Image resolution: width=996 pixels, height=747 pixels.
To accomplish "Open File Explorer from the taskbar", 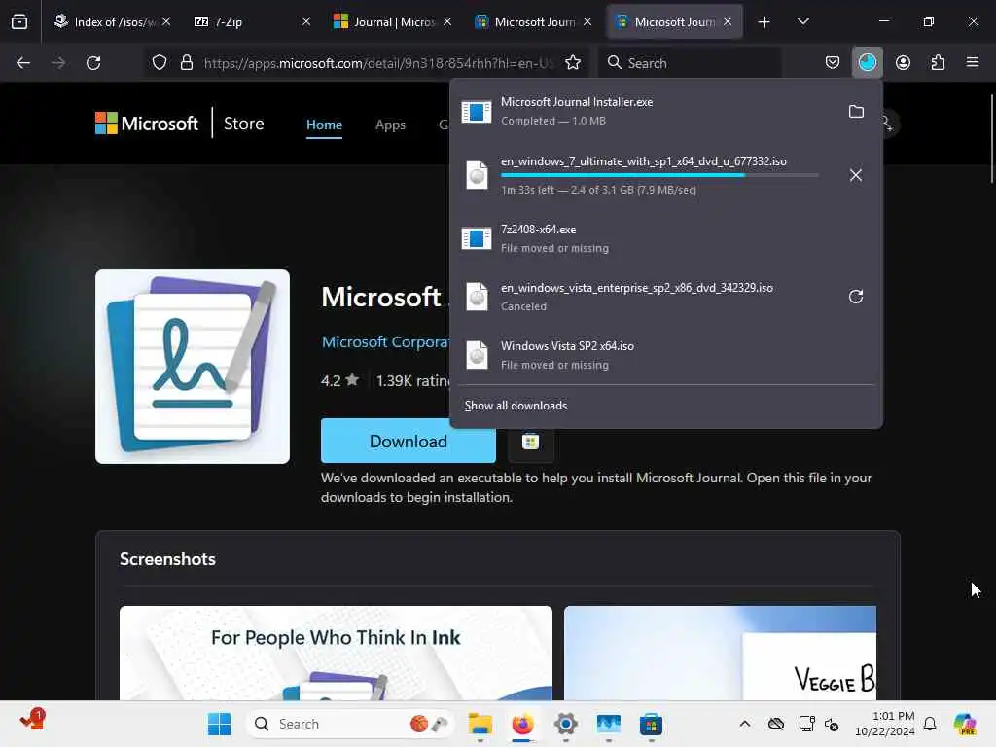I will (x=480, y=724).
